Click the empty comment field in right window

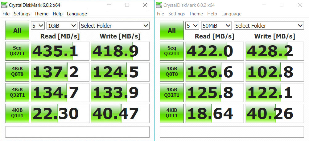[232, 132]
